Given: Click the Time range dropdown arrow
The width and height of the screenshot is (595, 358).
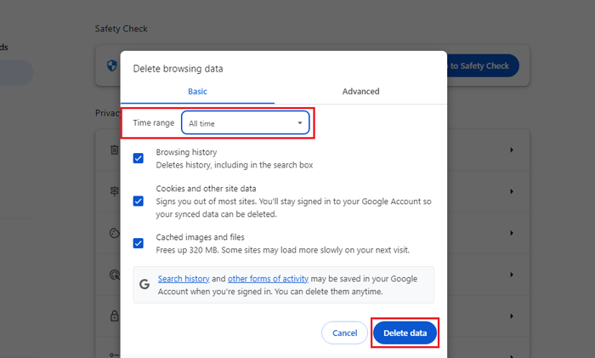Looking at the screenshot, I should click(x=299, y=123).
